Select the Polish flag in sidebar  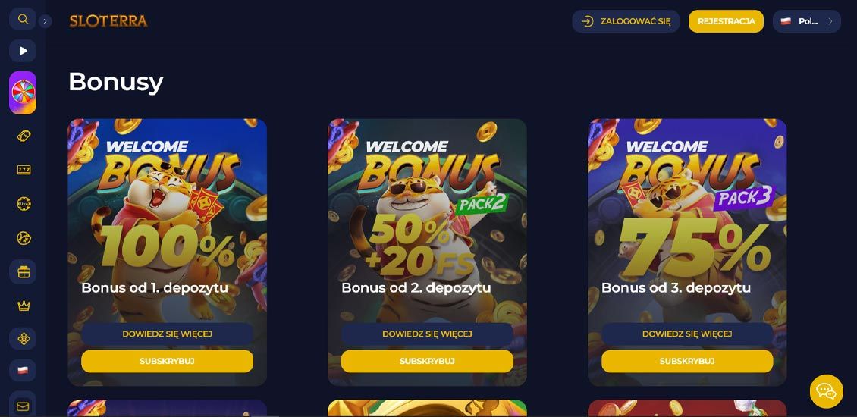tap(23, 371)
